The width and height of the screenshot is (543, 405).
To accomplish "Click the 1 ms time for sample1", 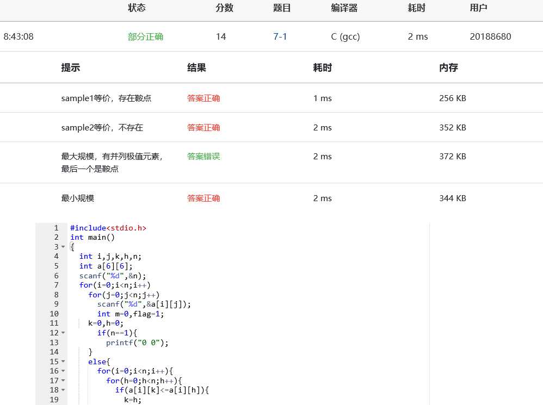I will tap(323, 98).
